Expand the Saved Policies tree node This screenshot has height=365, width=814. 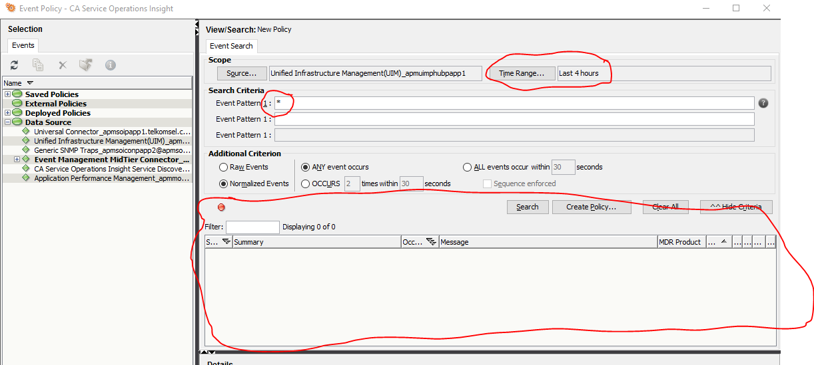[7, 94]
